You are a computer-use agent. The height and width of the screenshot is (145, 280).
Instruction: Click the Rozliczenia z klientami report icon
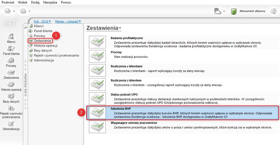tap(97, 70)
